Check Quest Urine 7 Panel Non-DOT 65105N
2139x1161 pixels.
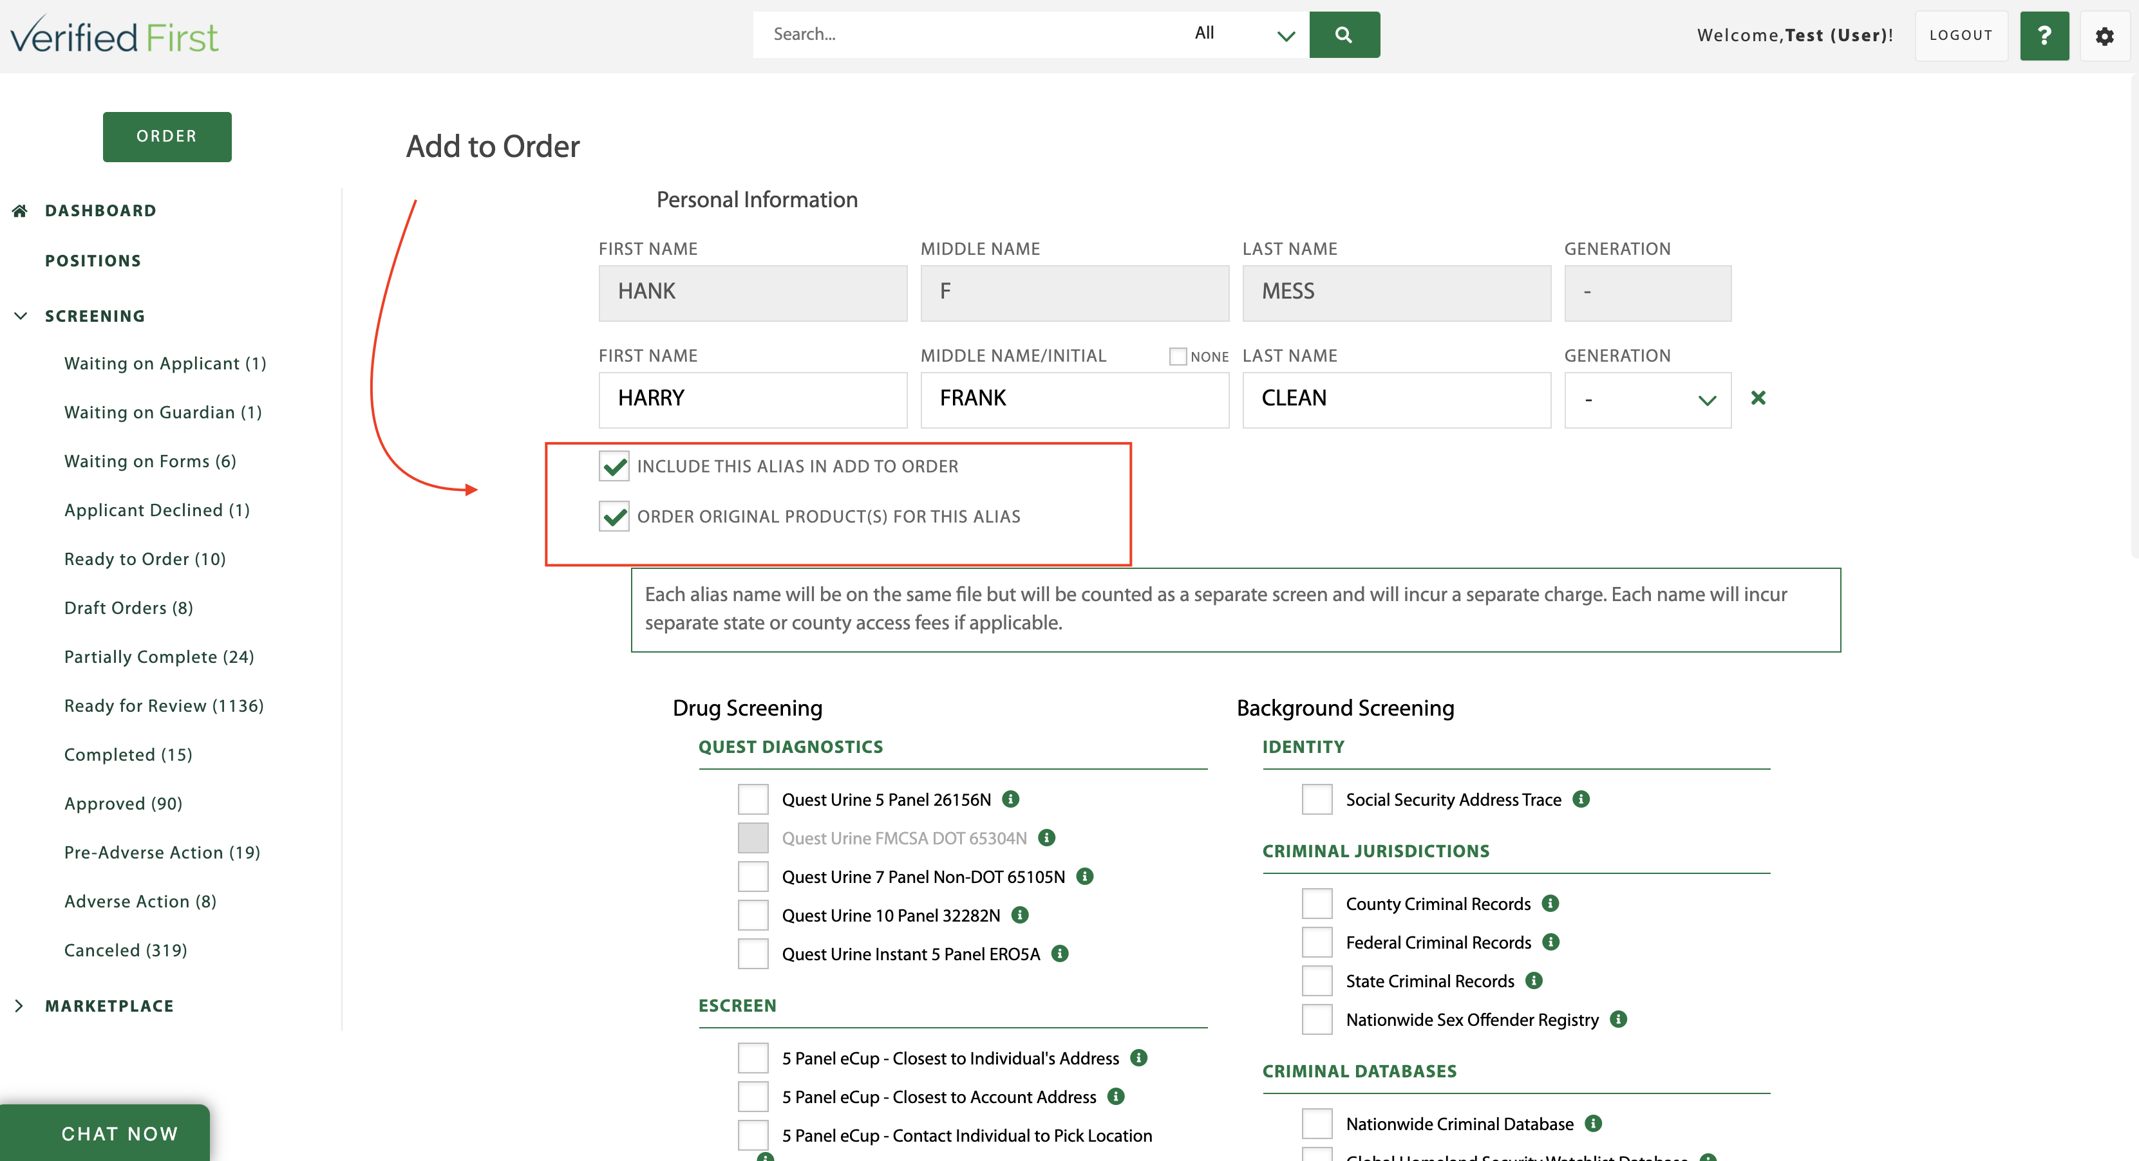(753, 877)
